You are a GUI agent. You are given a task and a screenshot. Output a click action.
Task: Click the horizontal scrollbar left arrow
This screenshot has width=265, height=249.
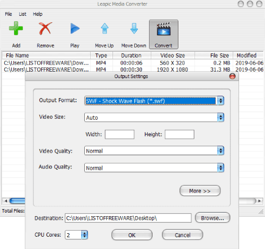click(x=6, y=201)
